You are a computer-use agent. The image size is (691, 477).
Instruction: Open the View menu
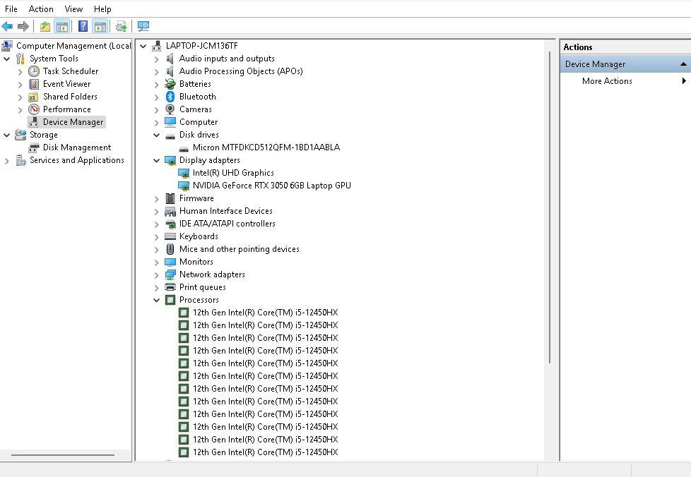(73, 8)
